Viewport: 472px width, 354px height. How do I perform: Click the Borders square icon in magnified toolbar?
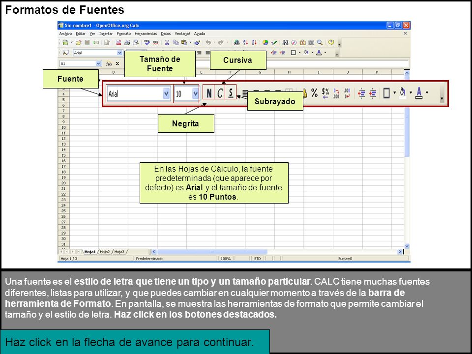(386, 93)
